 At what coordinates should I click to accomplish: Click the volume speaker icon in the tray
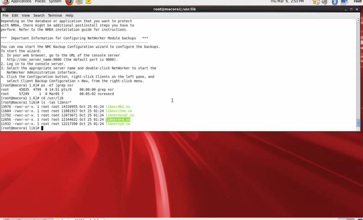324,2
